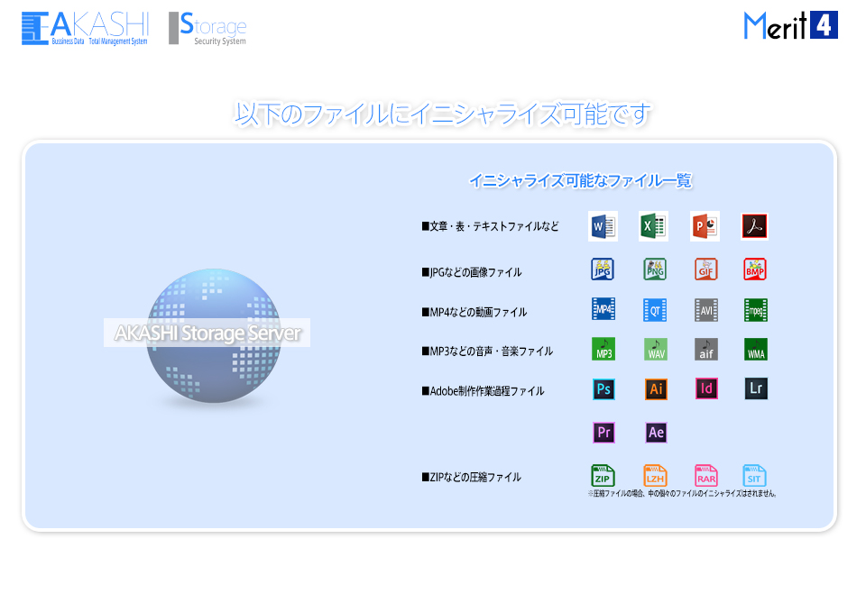Select the Adobe PDF file icon

coord(754,226)
